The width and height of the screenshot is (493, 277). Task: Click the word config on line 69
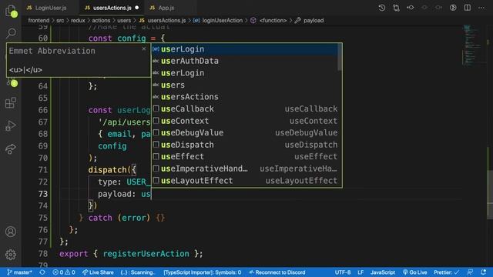pos(112,145)
